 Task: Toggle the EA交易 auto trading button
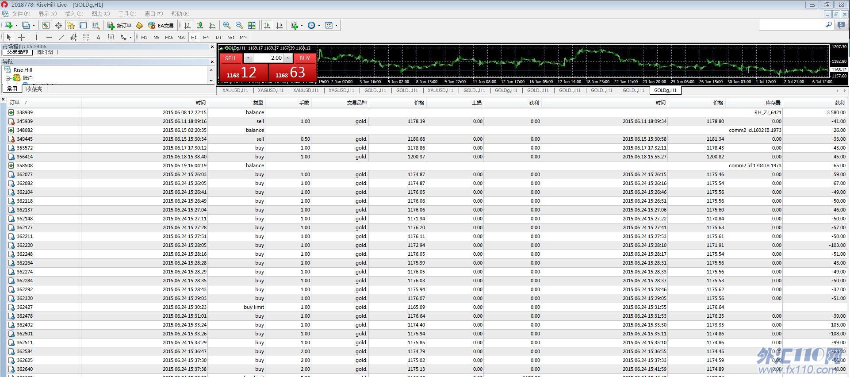pos(161,25)
